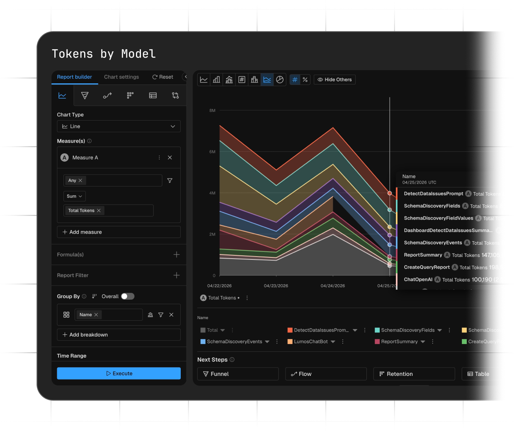Switch chart to line view icon
Image resolution: width=514 pixels, height=431 pixels.
click(204, 80)
